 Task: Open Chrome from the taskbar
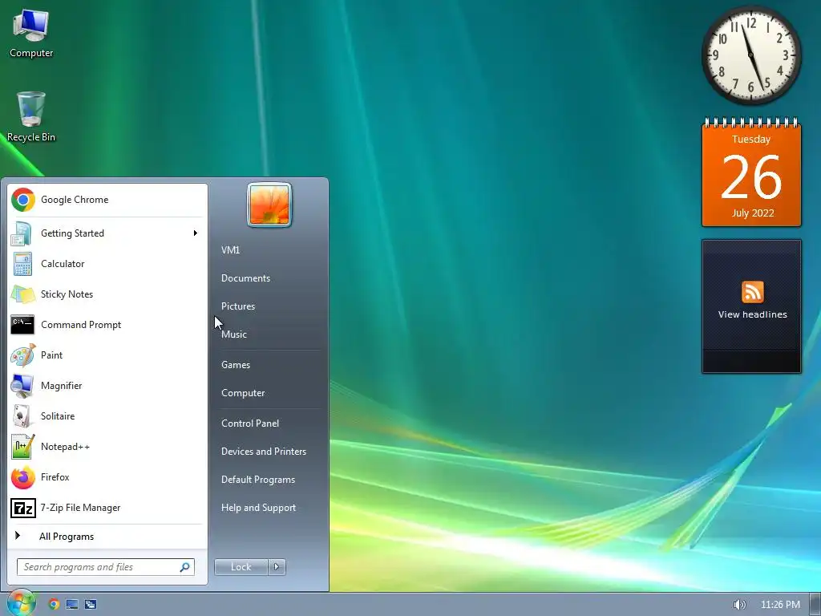tap(54, 604)
